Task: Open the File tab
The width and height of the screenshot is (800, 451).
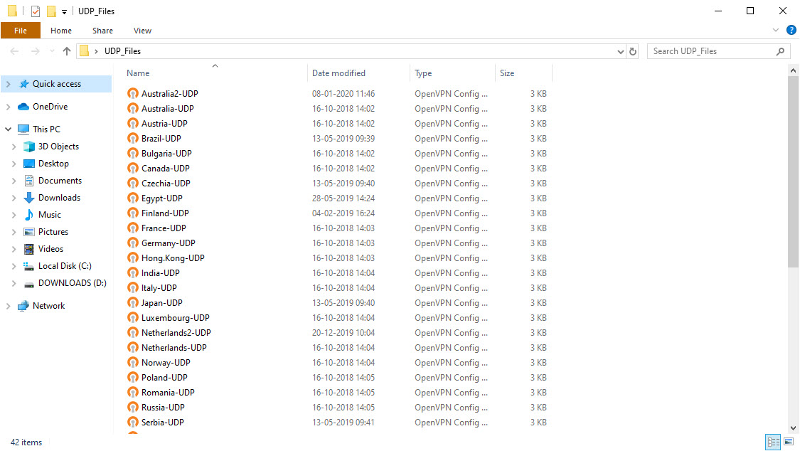Action: point(21,31)
